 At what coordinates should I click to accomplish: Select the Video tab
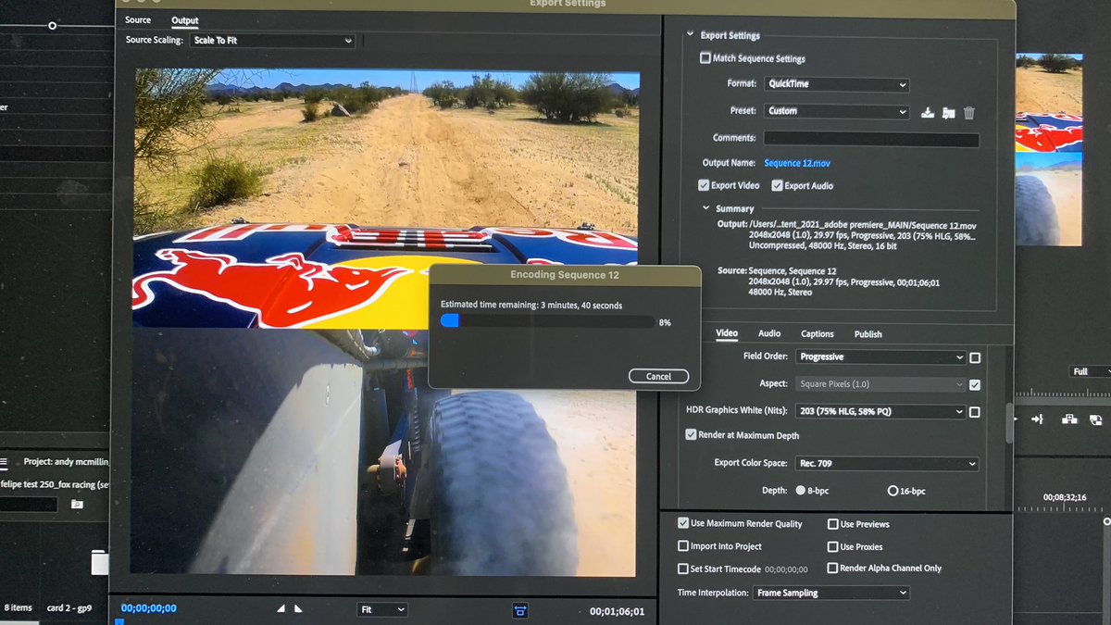[x=727, y=333]
